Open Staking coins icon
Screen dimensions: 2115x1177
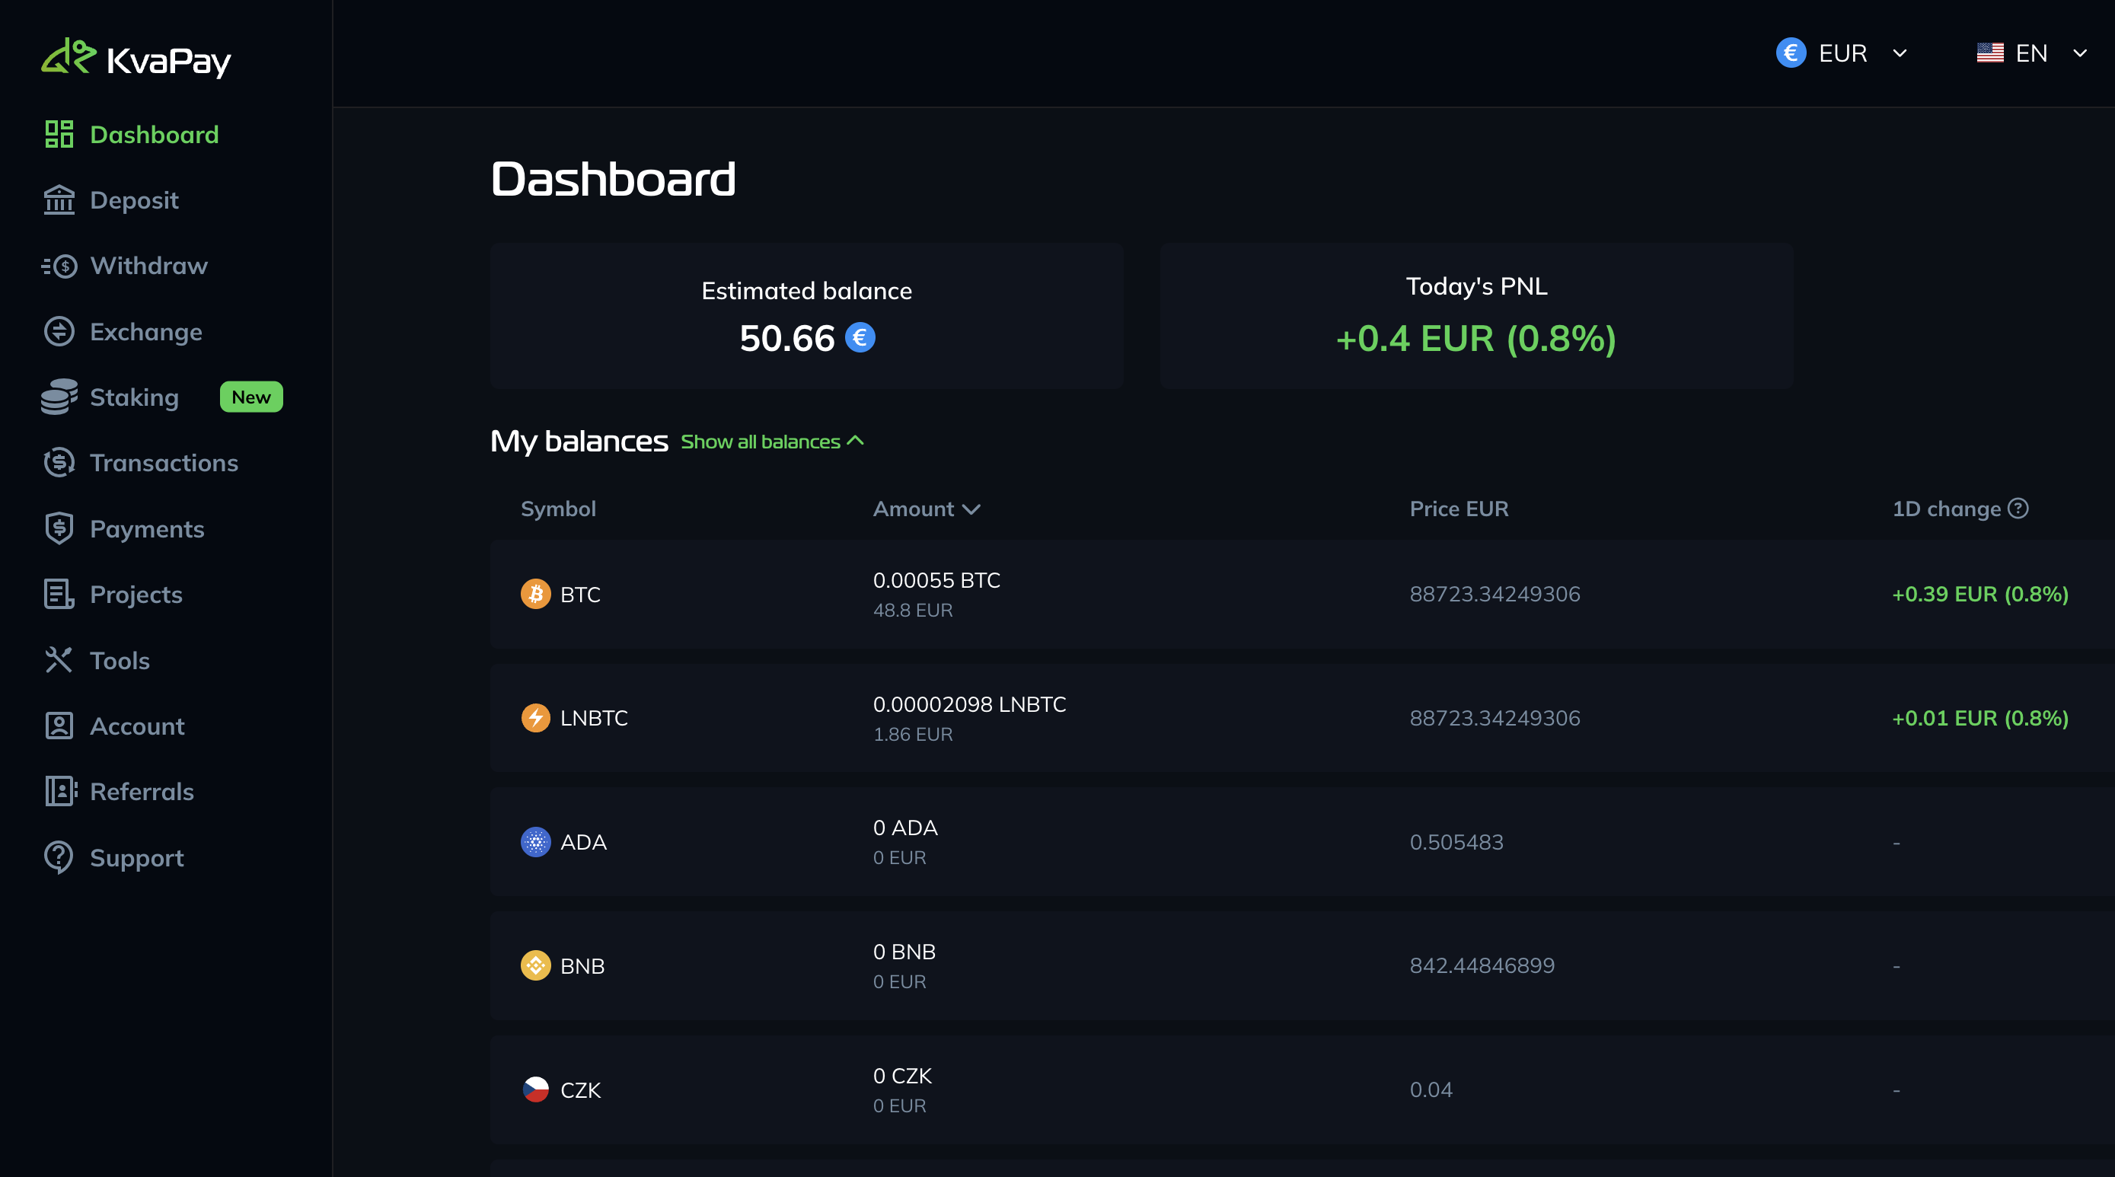pyautogui.click(x=59, y=397)
